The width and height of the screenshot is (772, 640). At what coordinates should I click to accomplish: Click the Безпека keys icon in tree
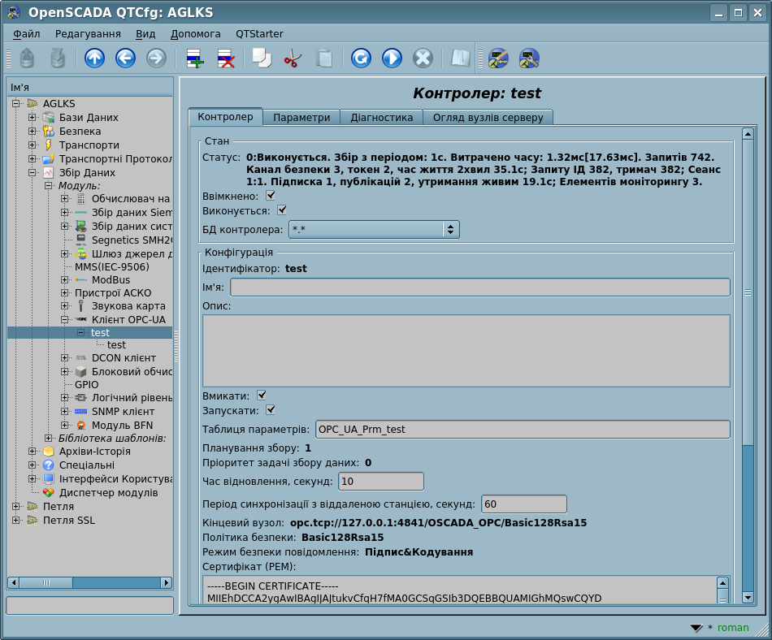pyautogui.click(x=48, y=132)
